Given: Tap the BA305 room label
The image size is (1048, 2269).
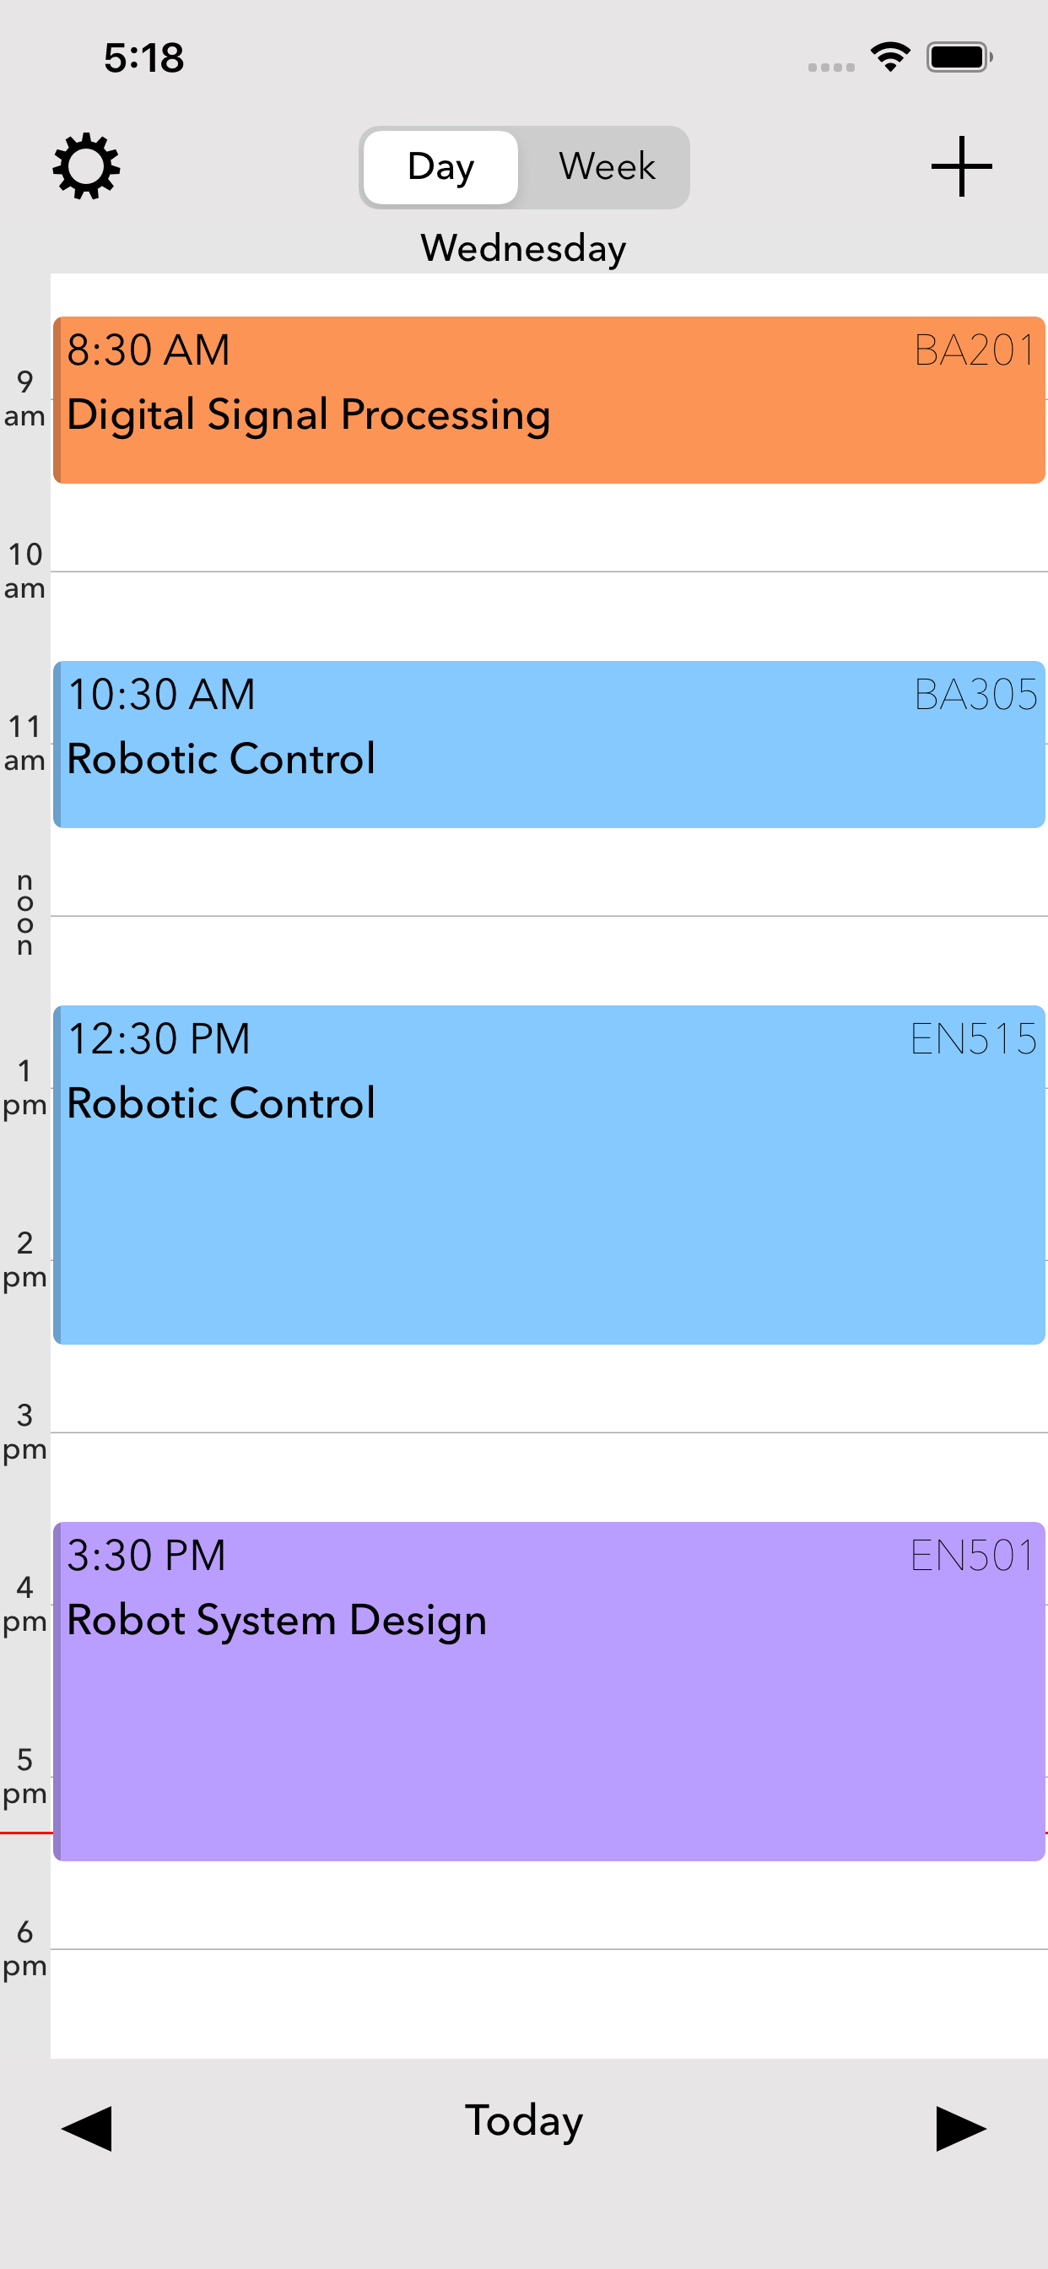Looking at the screenshot, I should click(975, 695).
